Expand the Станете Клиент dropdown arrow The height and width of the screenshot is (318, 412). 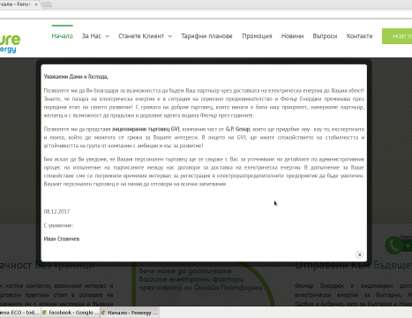click(x=170, y=36)
